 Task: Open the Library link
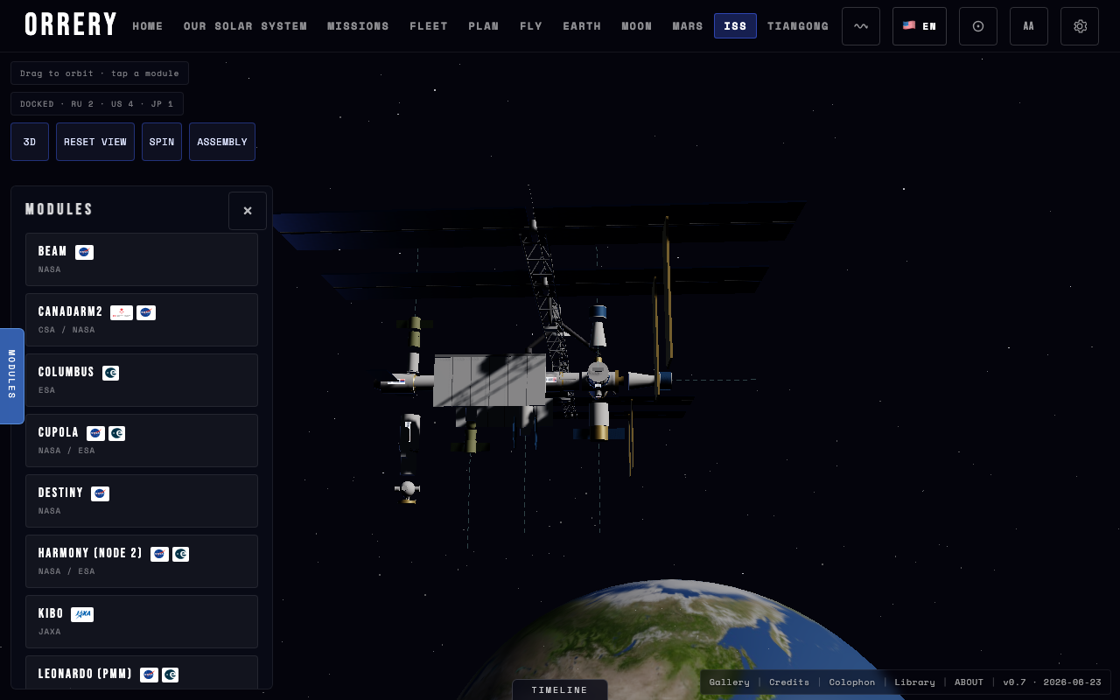pos(914,682)
